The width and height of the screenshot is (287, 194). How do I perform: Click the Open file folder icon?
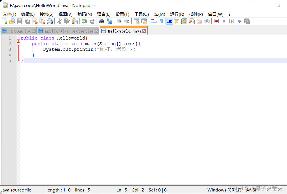12,21
